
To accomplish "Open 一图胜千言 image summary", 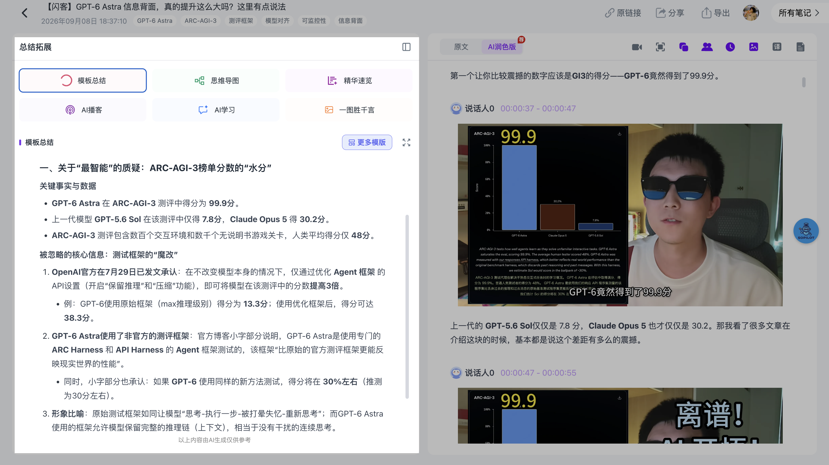I will 349,110.
